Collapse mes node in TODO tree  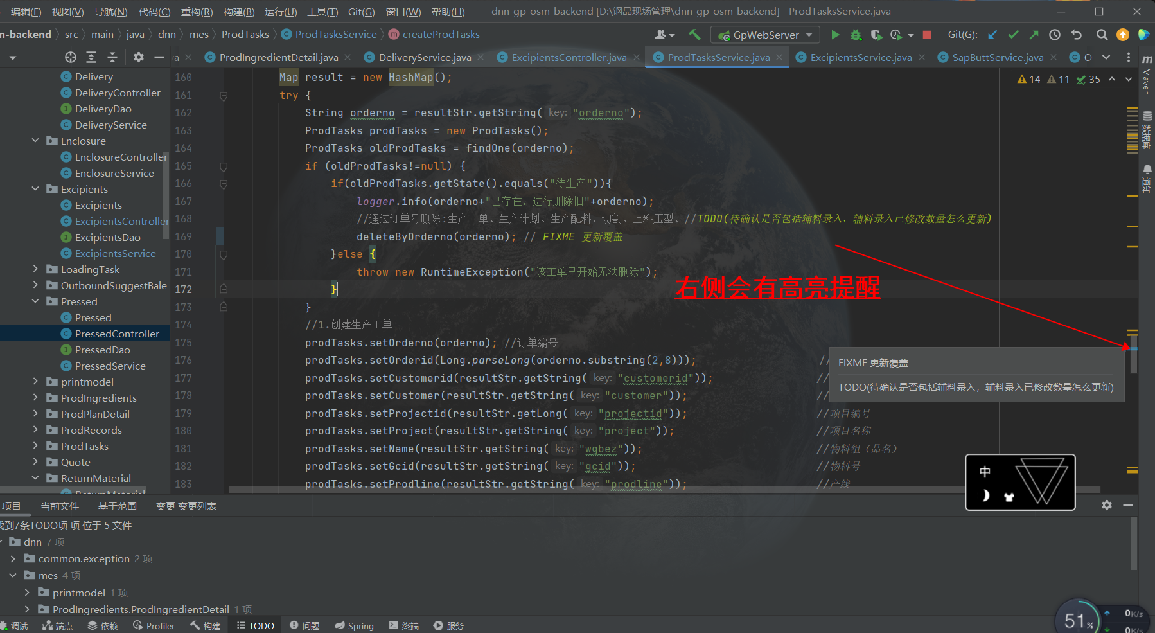pos(13,576)
